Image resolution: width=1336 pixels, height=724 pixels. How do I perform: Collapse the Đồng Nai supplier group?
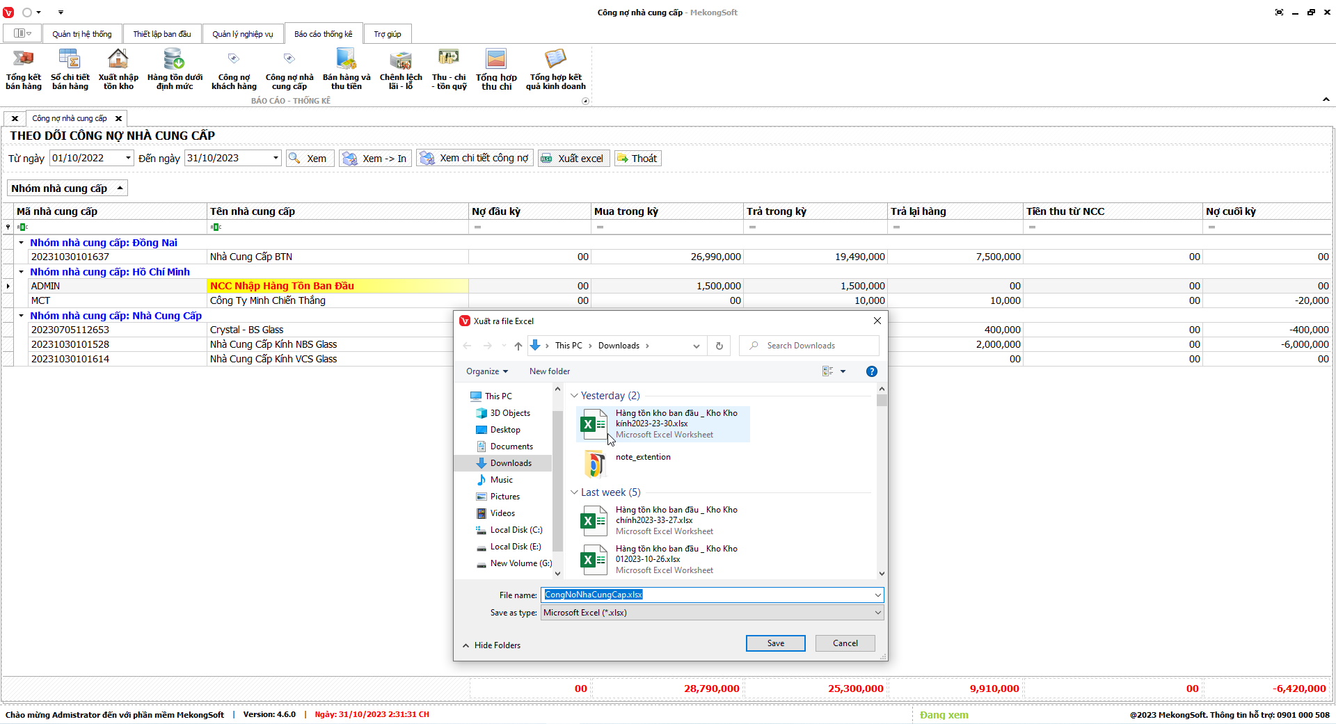pos(22,243)
